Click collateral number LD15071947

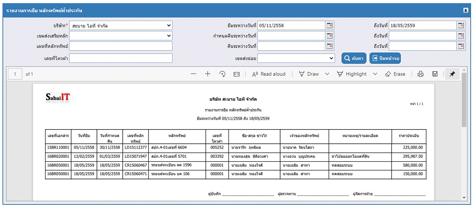[136, 156]
